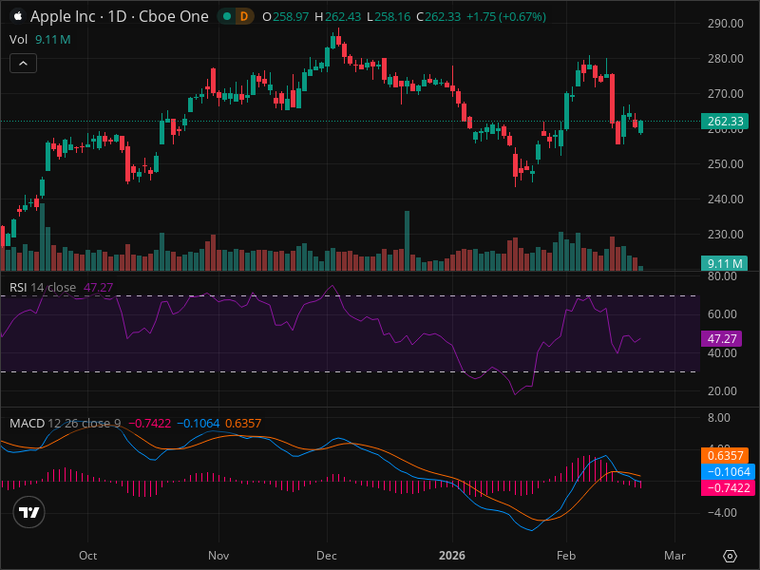
Task: Select the Apple Inc symbol title
Action: [x=120, y=16]
